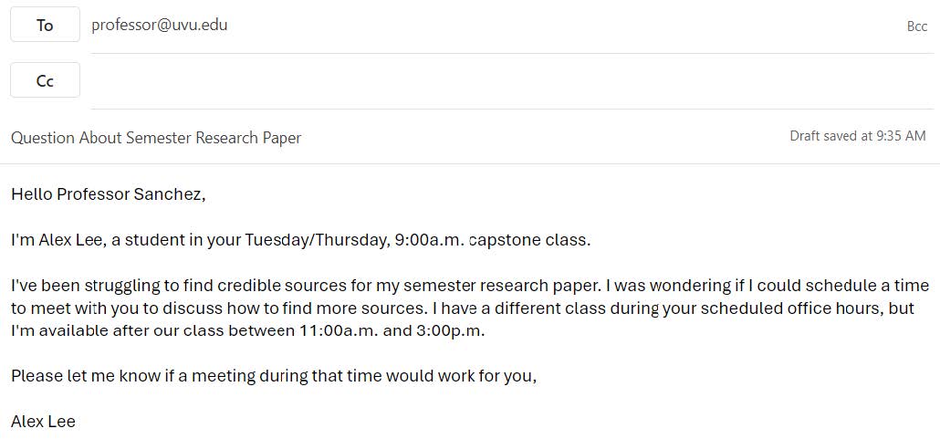Screen dimensions: 940x439
Task: Click on 'Tuesday/Thursday' in the intro sentence
Action: (x=317, y=240)
